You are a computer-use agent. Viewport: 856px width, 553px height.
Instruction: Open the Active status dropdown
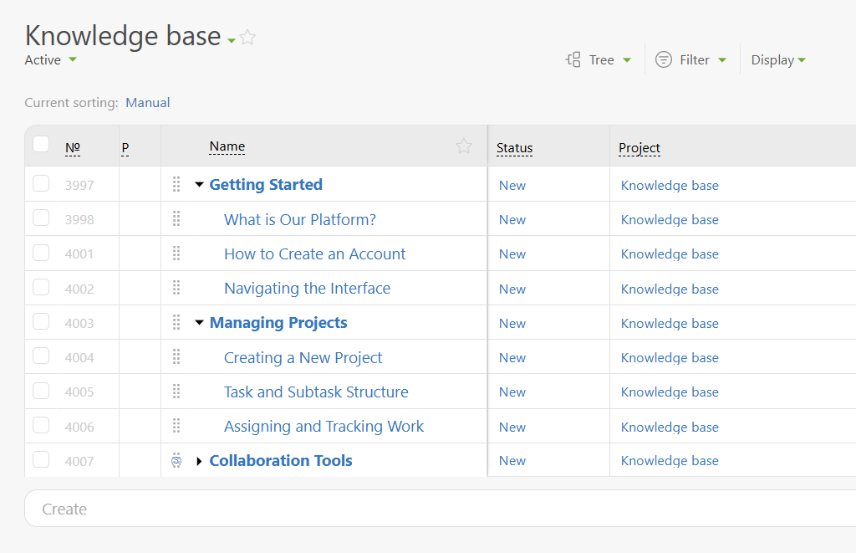(x=50, y=59)
